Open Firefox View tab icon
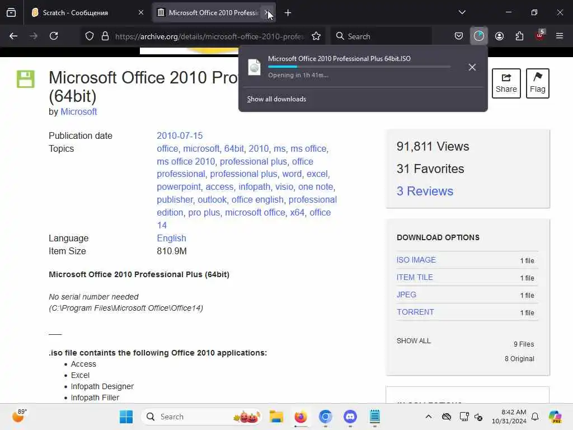 [11, 13]
